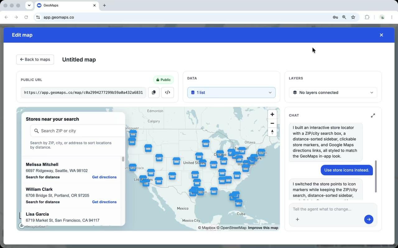Click the Back to maps button
398x248 pixels.
pos(35,60)
